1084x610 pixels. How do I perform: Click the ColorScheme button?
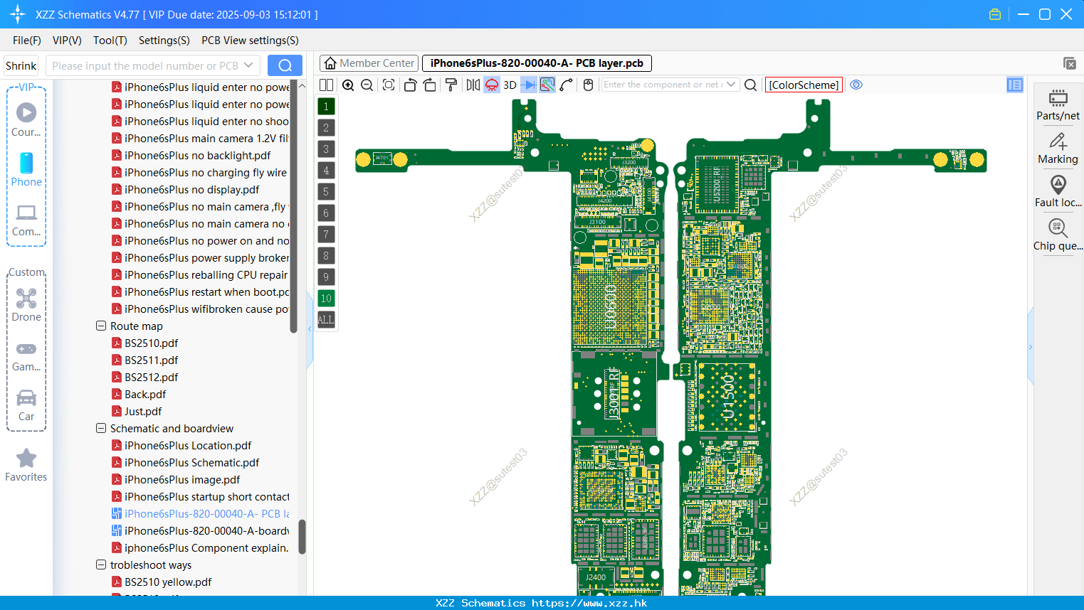click(x=804, y=85)
